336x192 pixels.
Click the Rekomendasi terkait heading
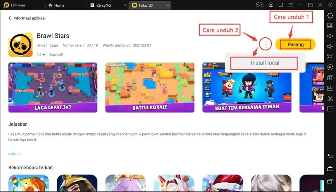(30, 167)
